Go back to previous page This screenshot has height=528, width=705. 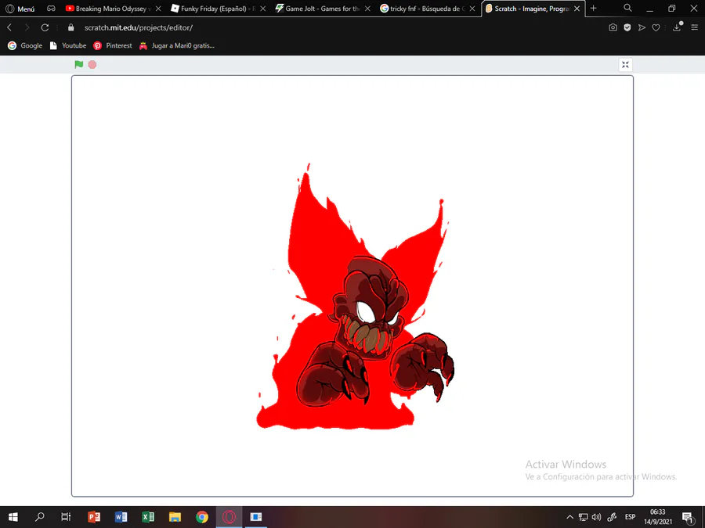pyautogui.click(x=9, y=27)
